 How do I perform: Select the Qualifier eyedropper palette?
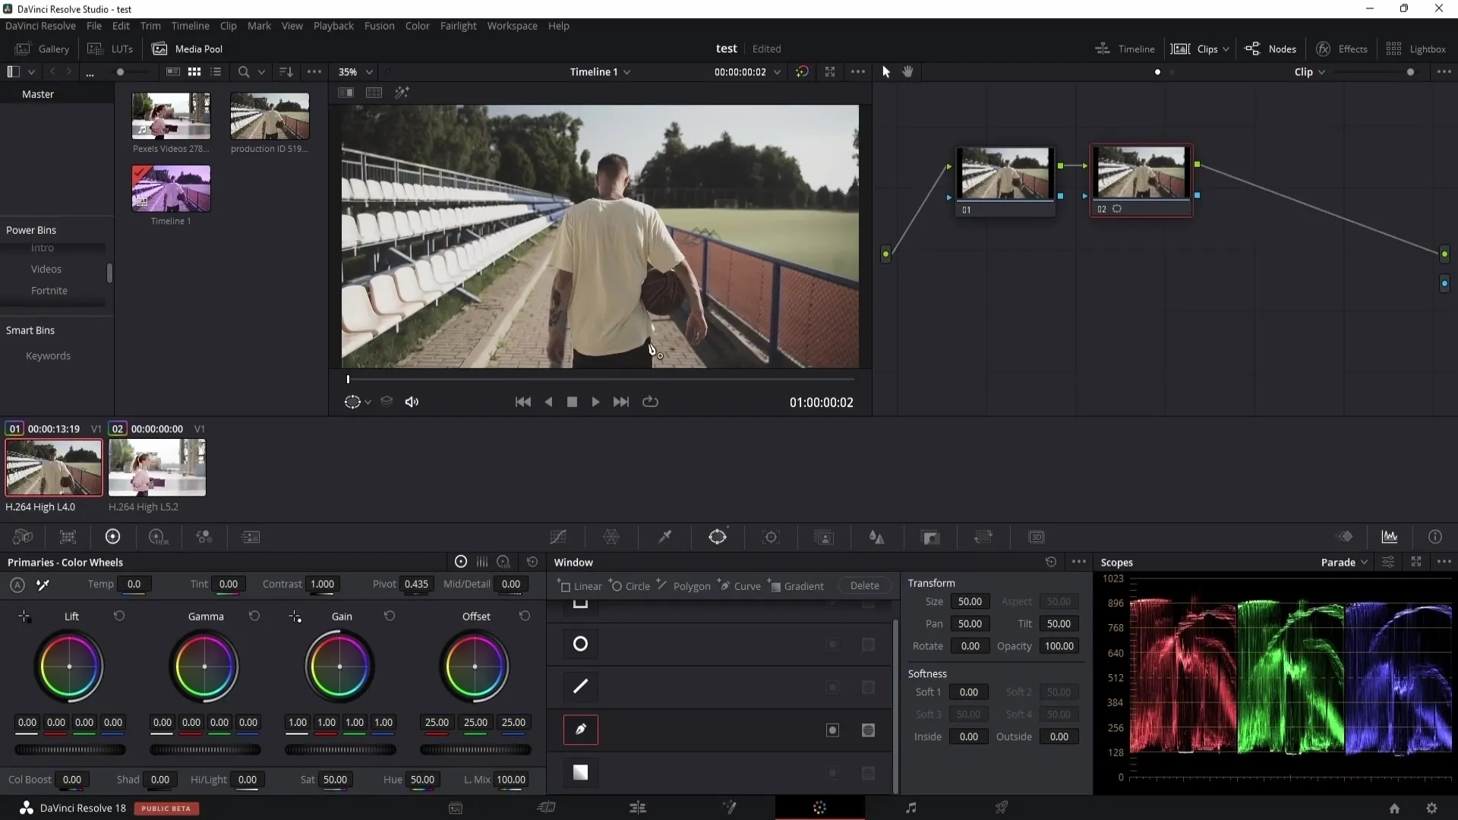tap(664, 538)
